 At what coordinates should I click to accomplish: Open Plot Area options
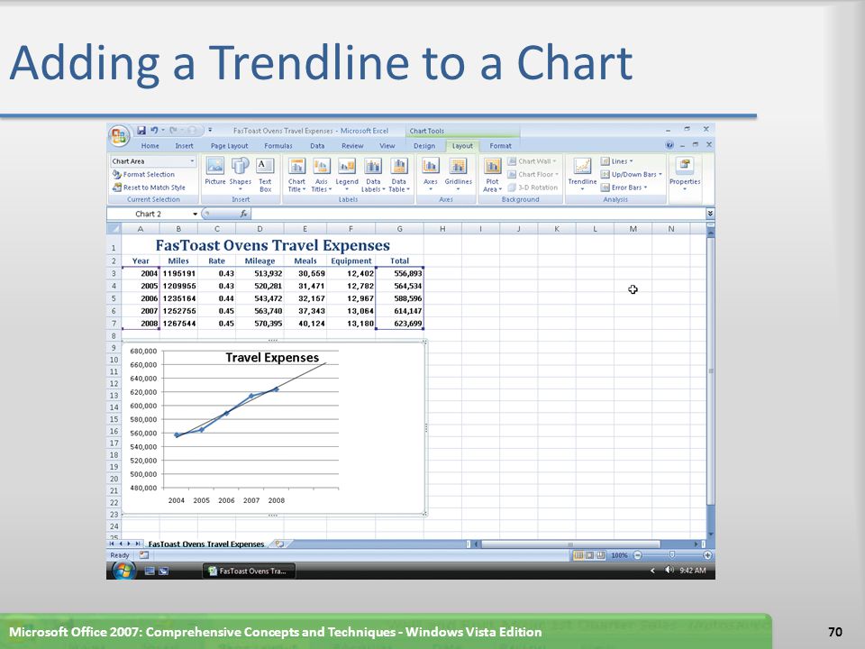492,174
